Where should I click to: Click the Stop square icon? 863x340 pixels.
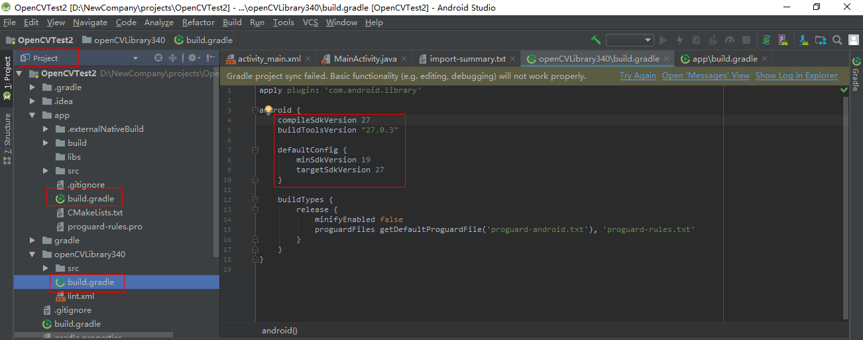click(x=746, y=40)
